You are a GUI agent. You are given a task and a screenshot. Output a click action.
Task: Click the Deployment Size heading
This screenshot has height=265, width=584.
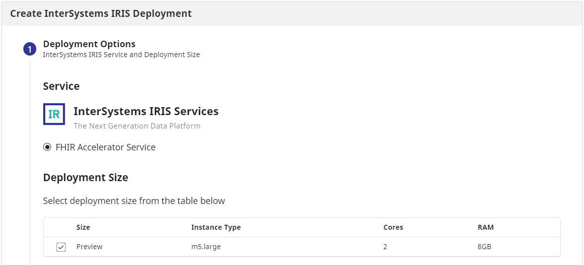click(85, 177)
